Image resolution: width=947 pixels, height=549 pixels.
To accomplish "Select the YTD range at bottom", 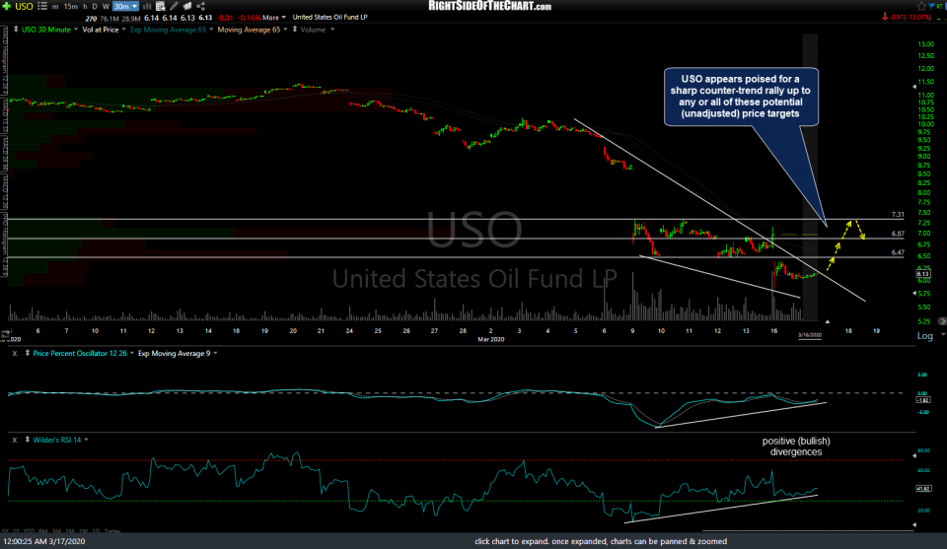I will click(x=31, y=531).
